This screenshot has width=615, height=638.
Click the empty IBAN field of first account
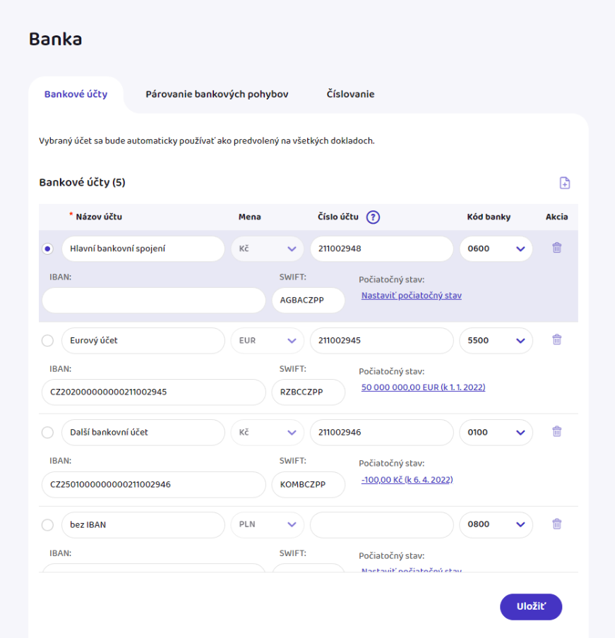154,301
